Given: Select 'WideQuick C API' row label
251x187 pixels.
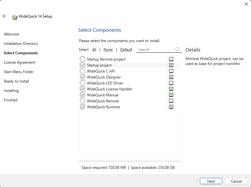Looking at the screenshot, I should coord(101,71).
